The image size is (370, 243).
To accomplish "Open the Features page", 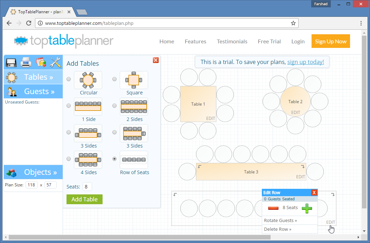I will click(195, 42).
